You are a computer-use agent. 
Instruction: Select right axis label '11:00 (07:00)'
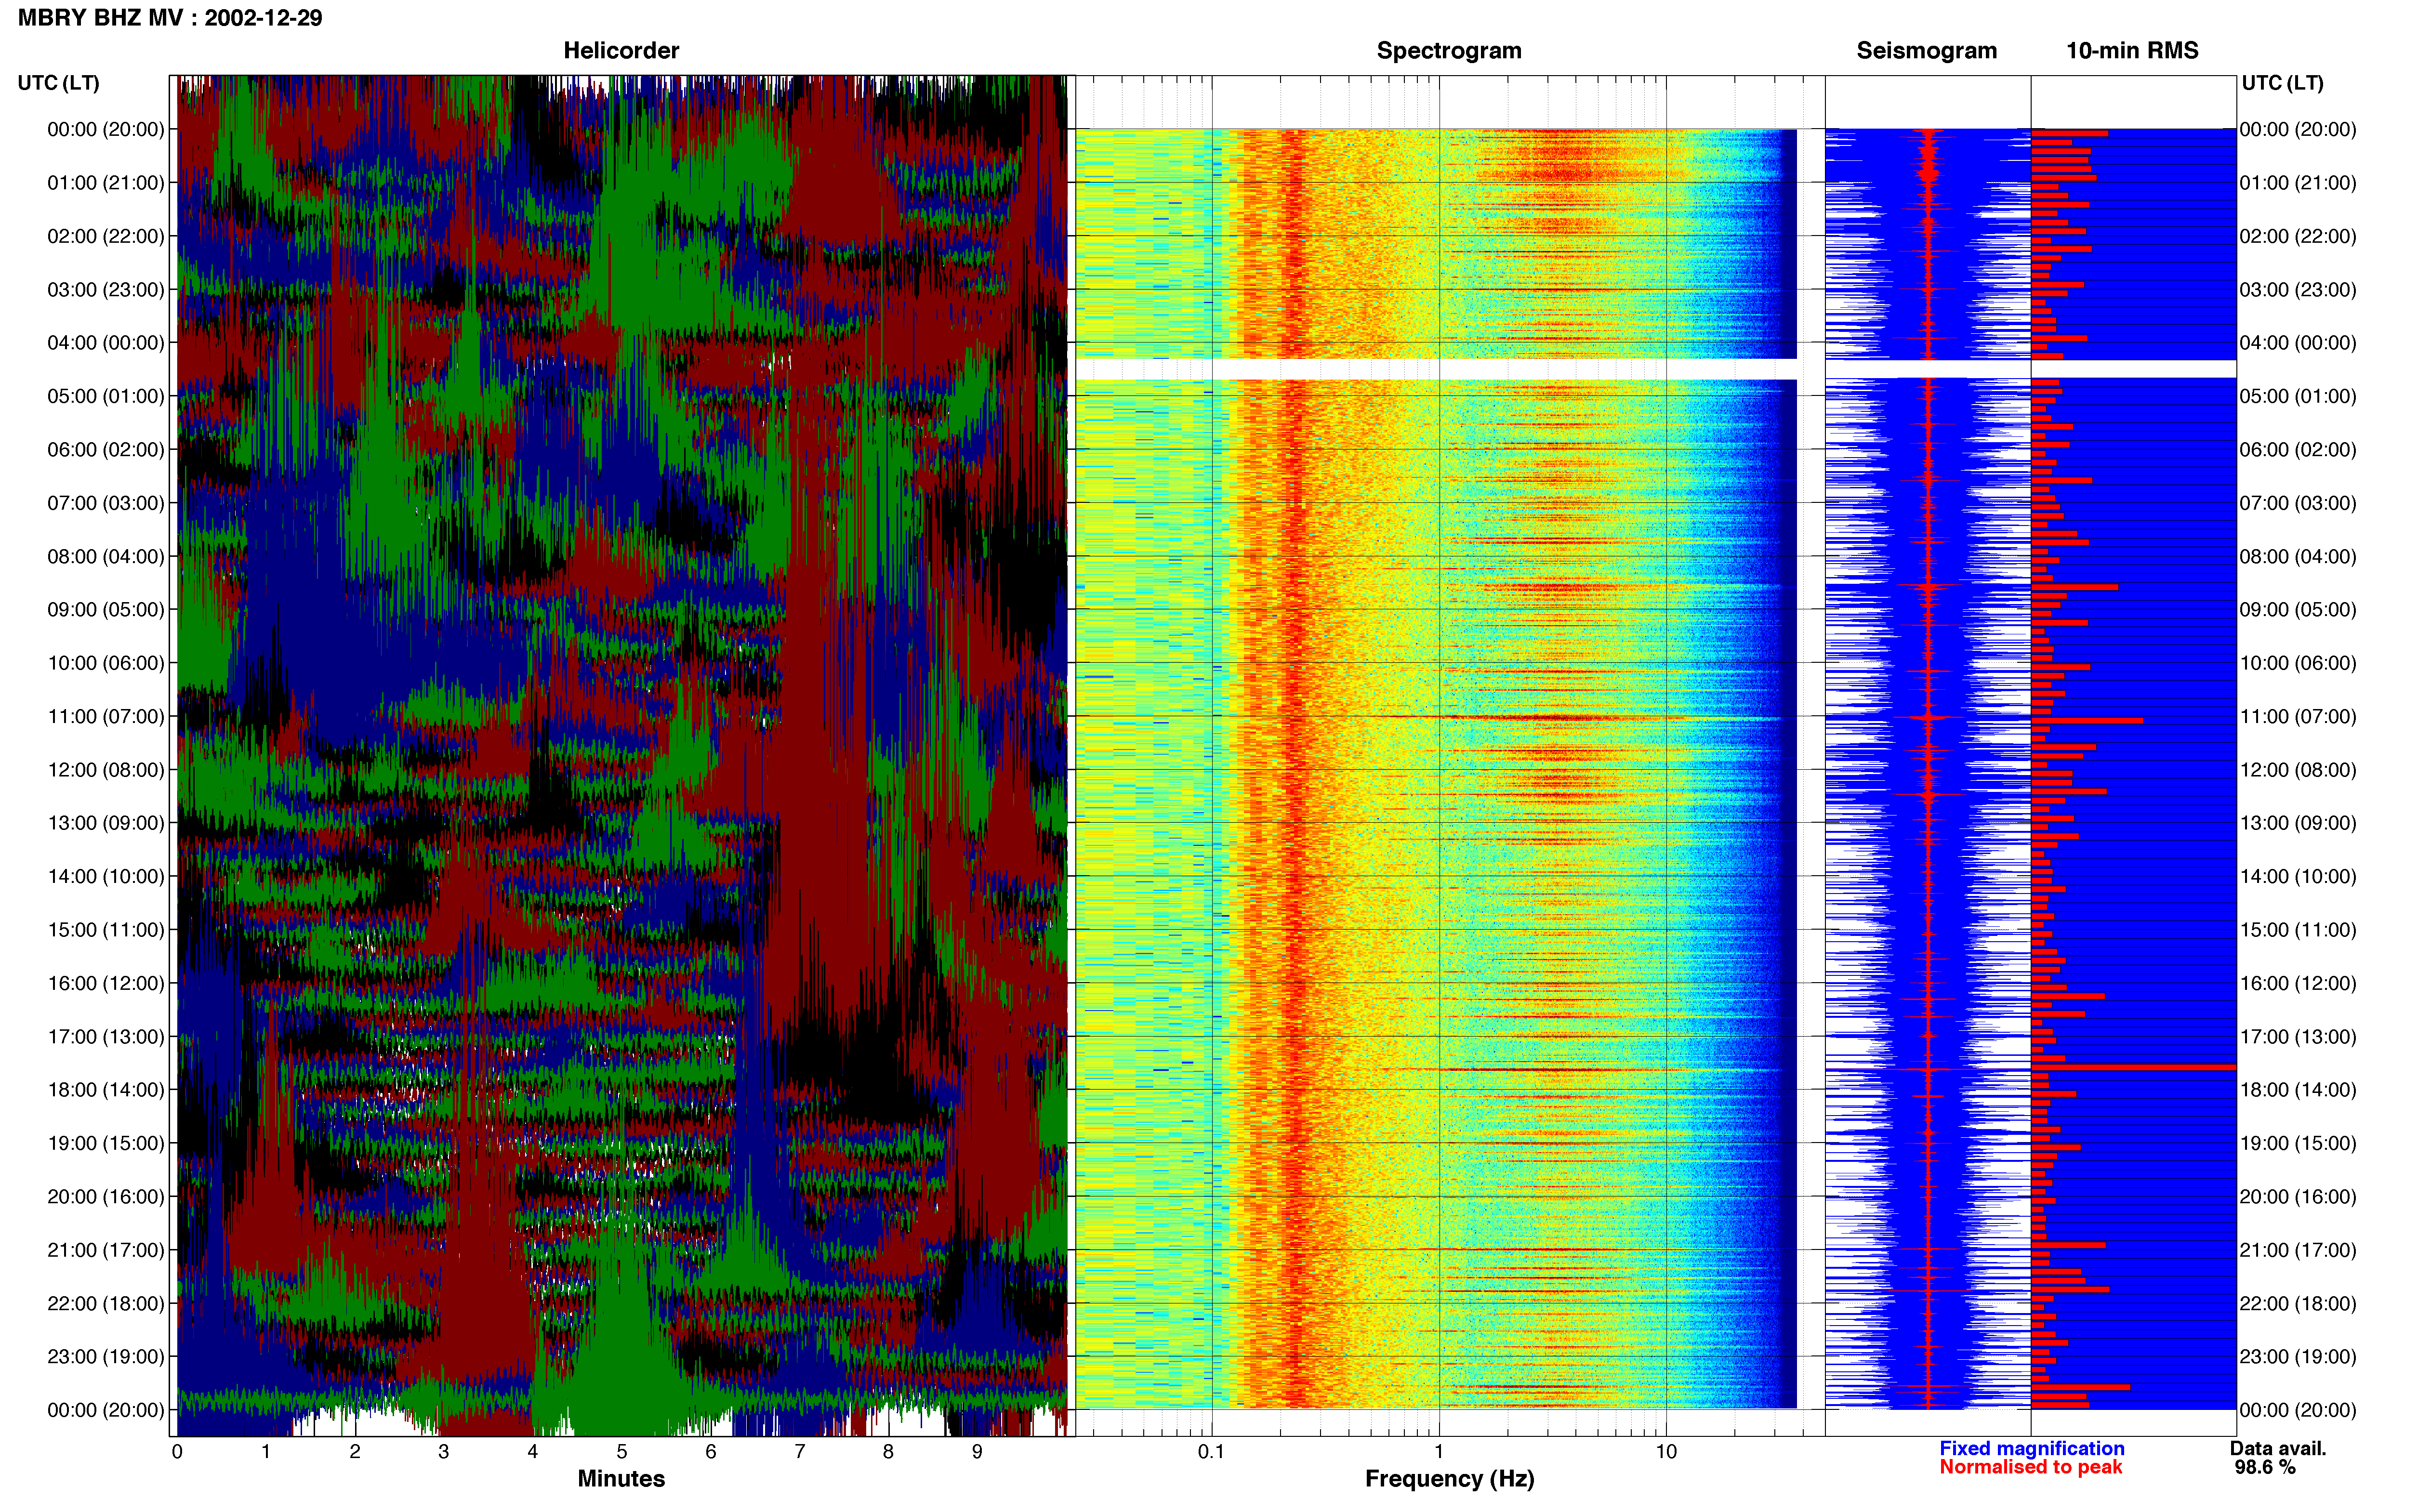click(2298, 716)
